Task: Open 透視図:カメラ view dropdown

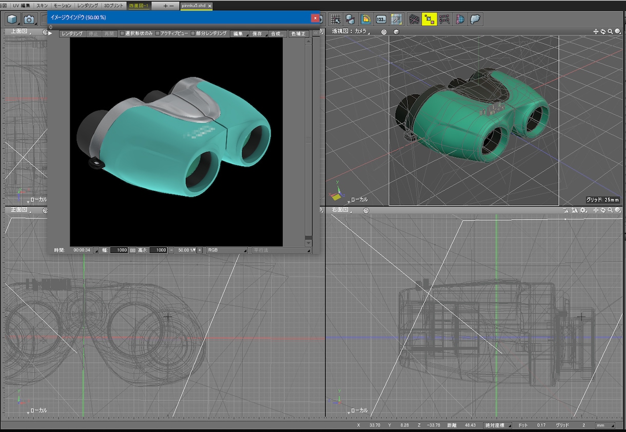Action: tap(352, 31)
